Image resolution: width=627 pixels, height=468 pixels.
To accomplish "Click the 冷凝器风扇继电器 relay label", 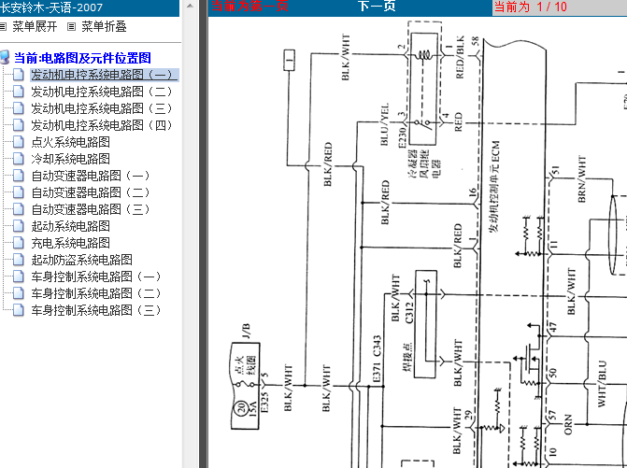I will [x=424, y=163].
